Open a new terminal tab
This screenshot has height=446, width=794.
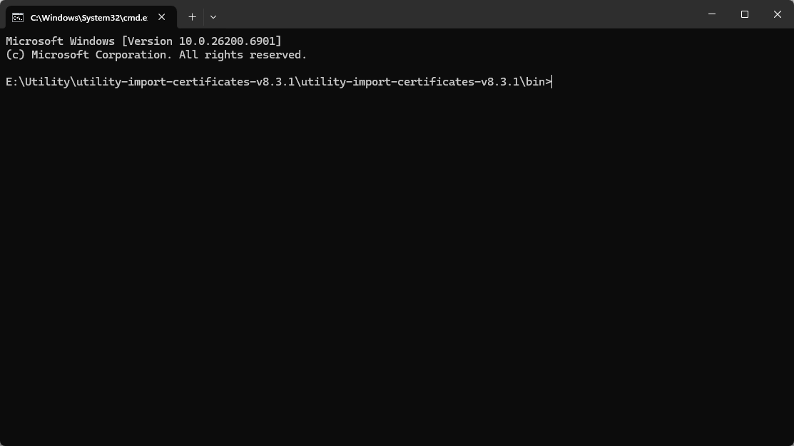[192, 16]
